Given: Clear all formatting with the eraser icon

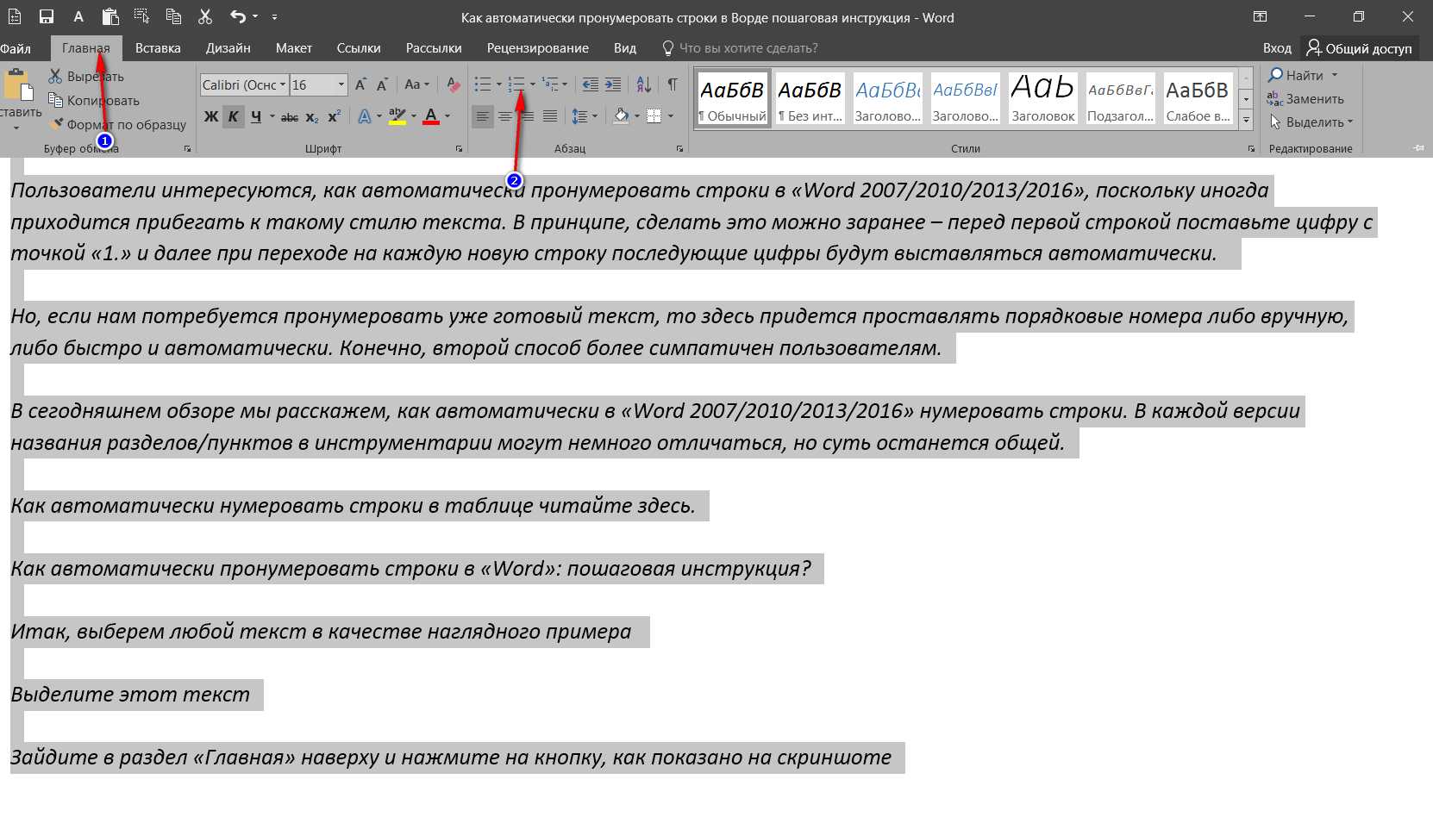Looking at the screenshot, I should click(x=454, y=84).
